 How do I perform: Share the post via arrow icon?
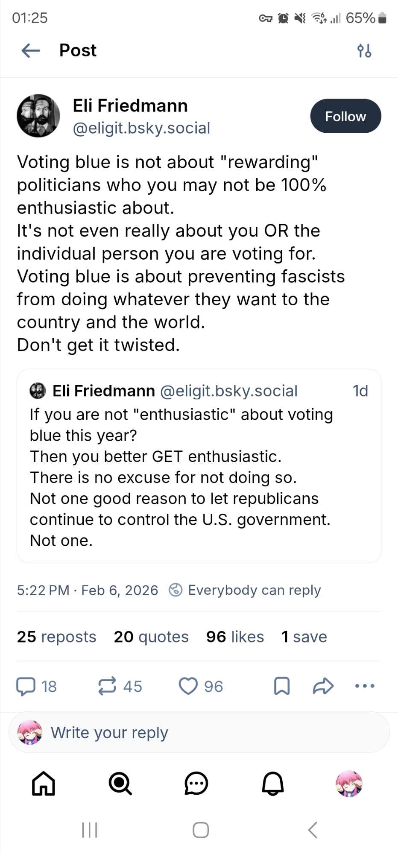click(323, 686)
